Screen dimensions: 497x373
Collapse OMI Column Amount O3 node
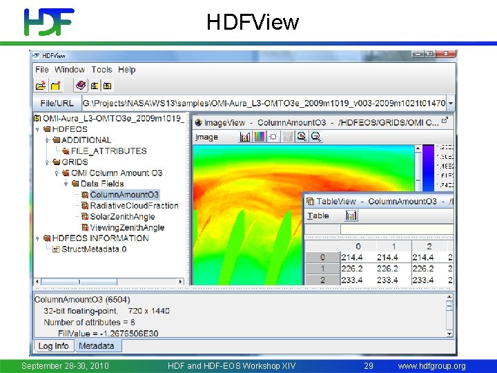[57, 173]
